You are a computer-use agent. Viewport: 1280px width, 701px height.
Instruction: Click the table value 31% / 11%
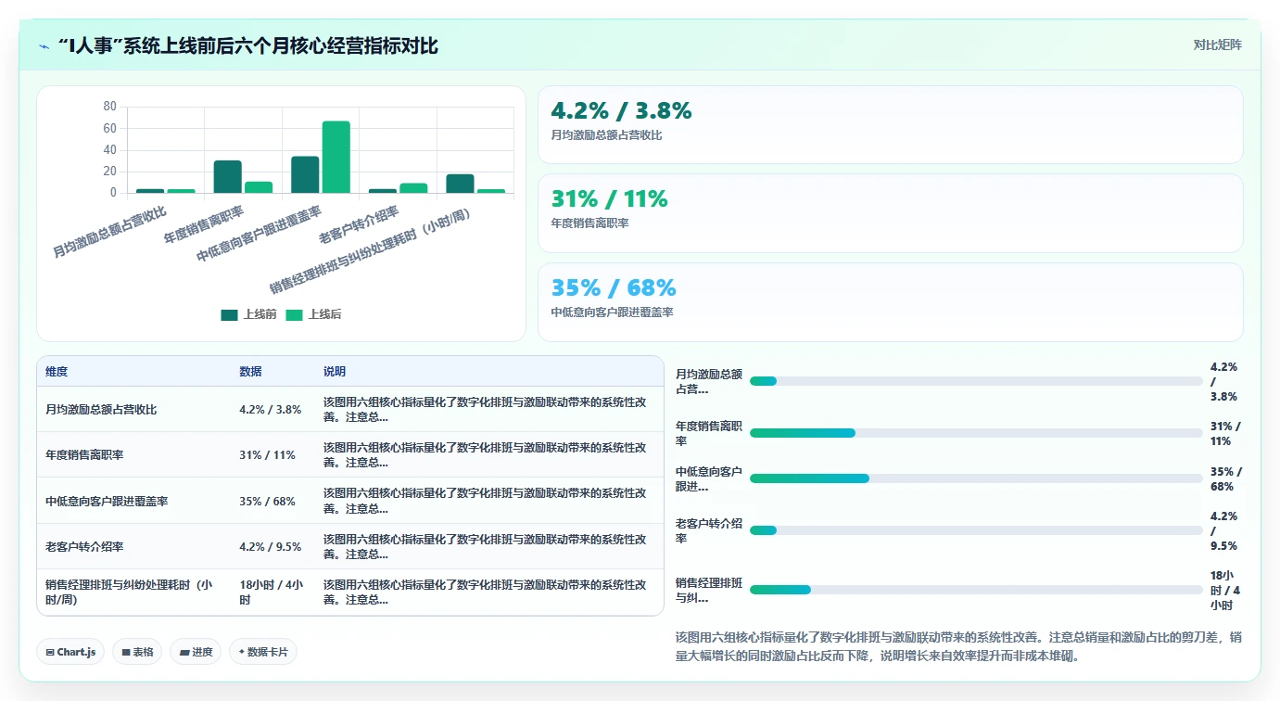pyautogui.click(x=267, y=455)
